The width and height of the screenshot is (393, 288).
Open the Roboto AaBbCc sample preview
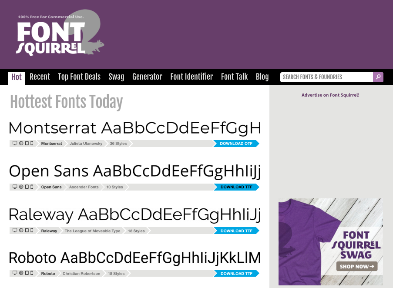click(x=135, y=258)
